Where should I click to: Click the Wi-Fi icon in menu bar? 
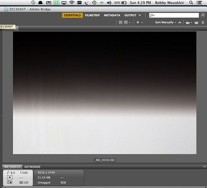72,3
